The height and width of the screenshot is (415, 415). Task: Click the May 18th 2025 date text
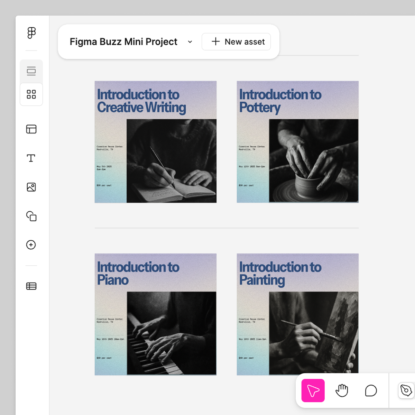110,339
